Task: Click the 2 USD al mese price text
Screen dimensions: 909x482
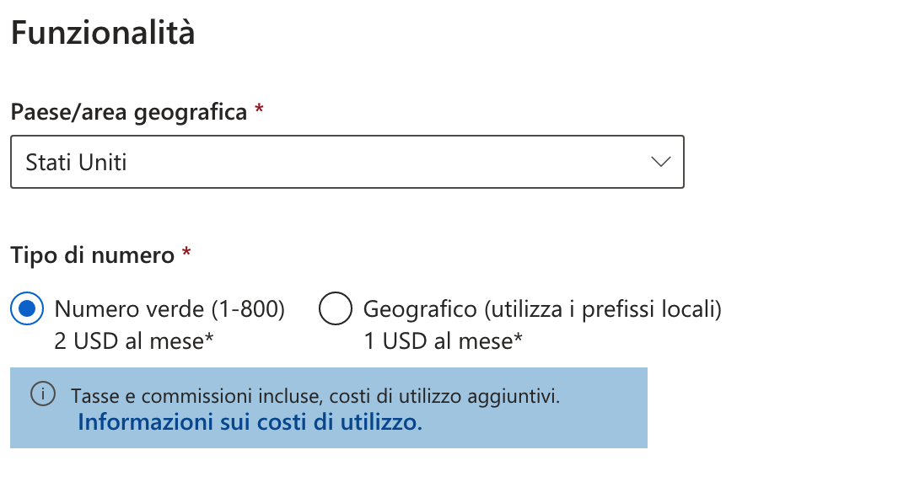Action: click(x=134, y=341)
